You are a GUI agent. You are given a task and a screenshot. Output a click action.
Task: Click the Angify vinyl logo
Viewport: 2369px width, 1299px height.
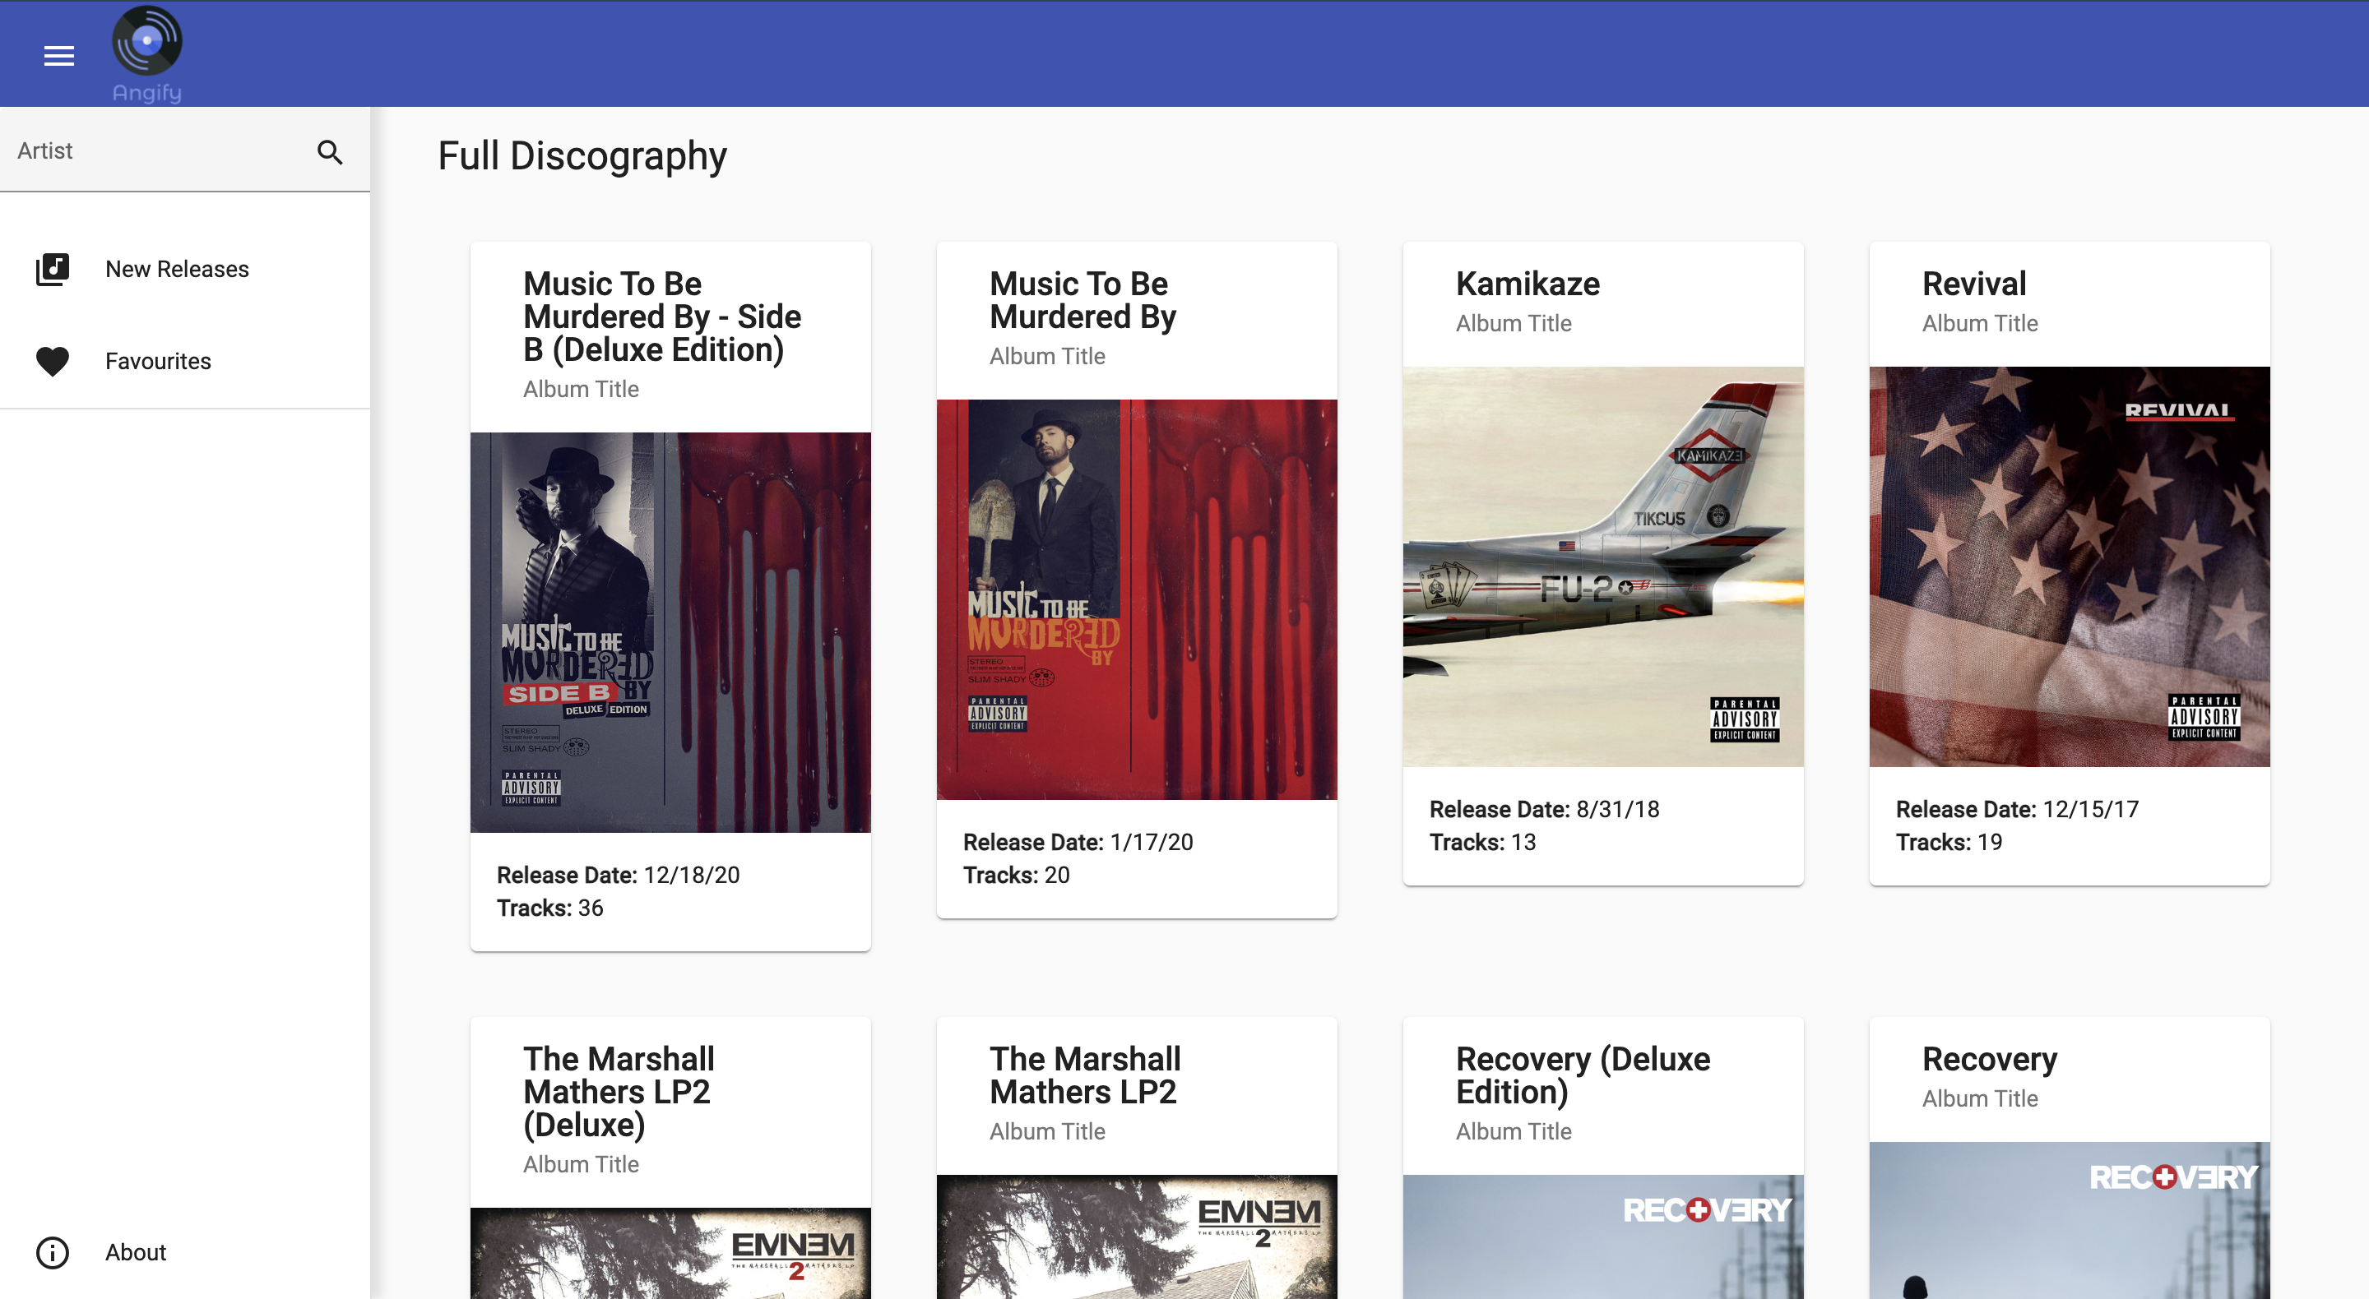coord(147,41)
